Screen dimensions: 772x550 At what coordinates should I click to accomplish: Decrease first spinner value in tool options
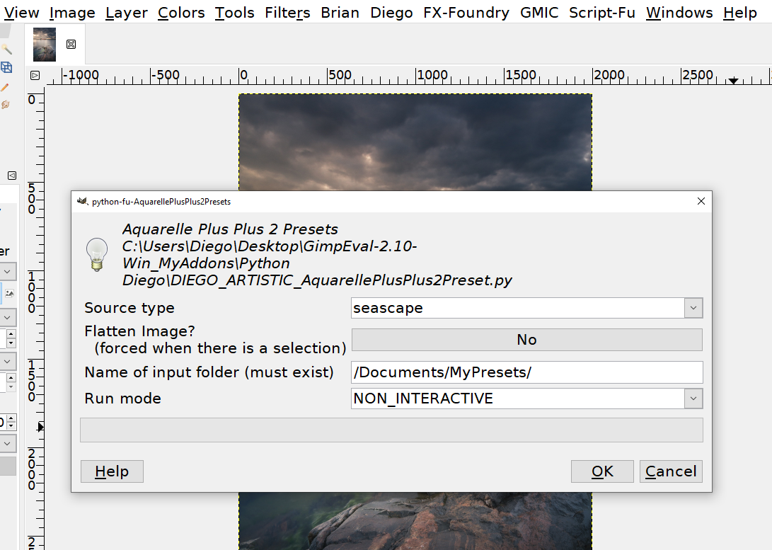click(11, 343)
